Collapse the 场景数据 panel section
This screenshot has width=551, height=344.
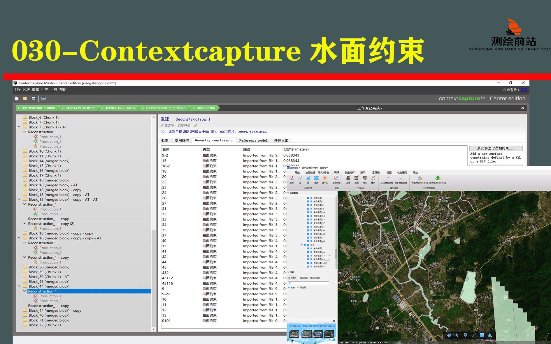pyautogui.click(x=288, y=193)
